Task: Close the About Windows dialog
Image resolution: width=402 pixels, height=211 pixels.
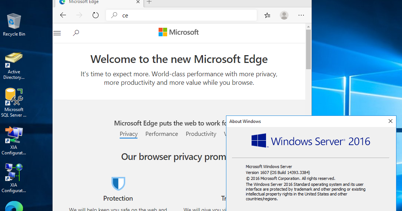Action: click(x=390, y=121)
